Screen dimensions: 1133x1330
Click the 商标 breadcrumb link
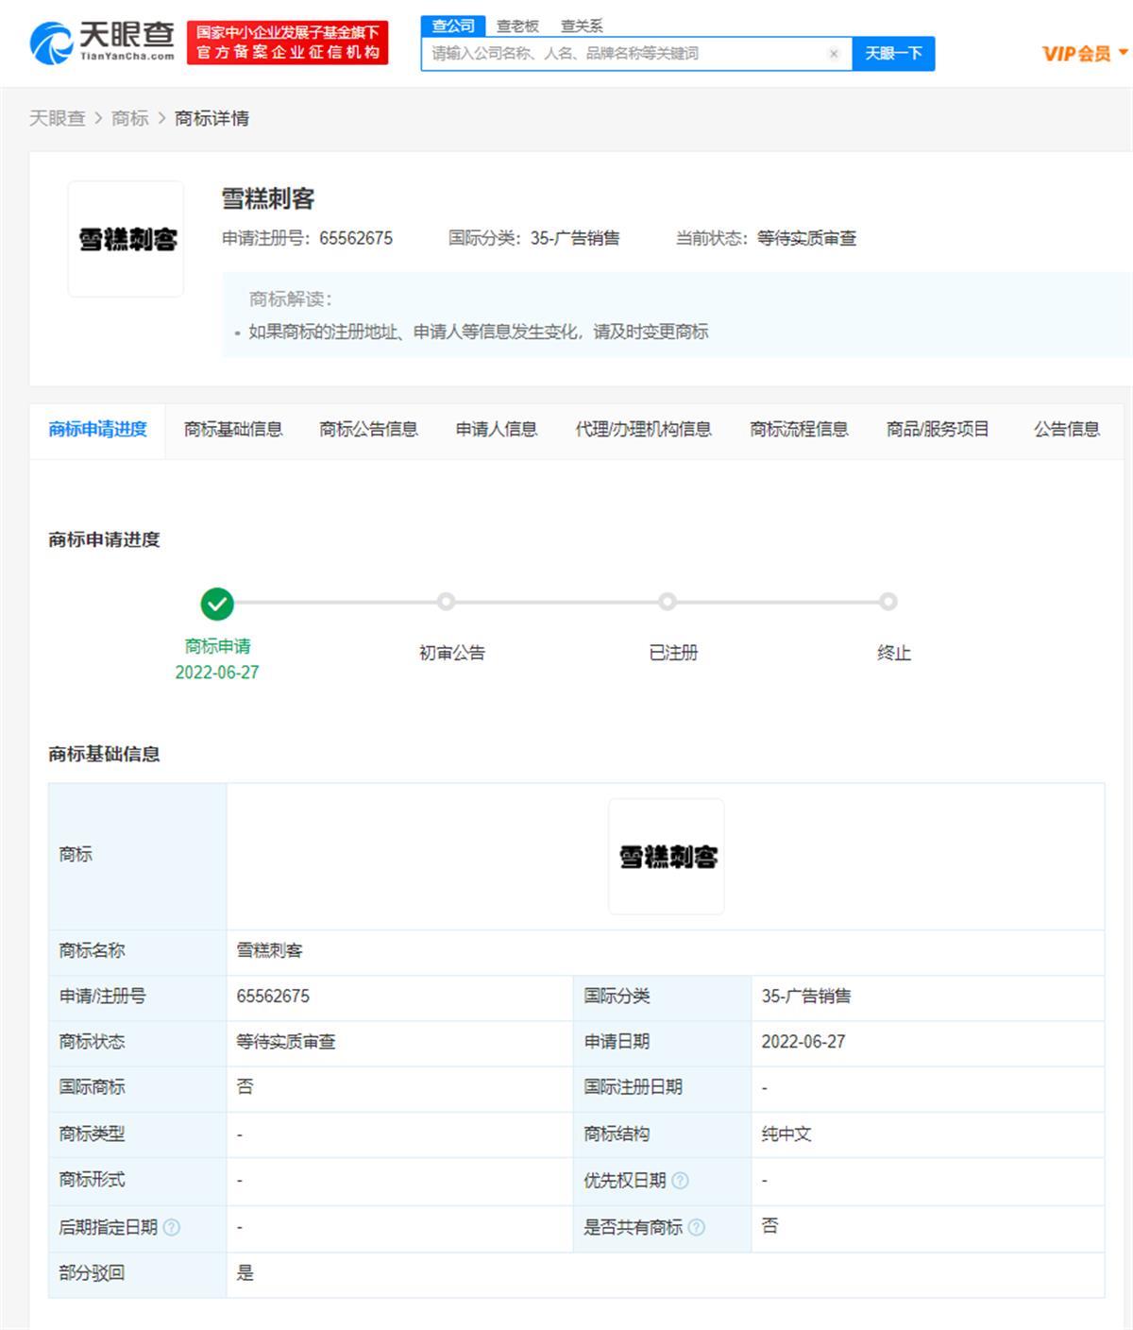click(130, 118)
